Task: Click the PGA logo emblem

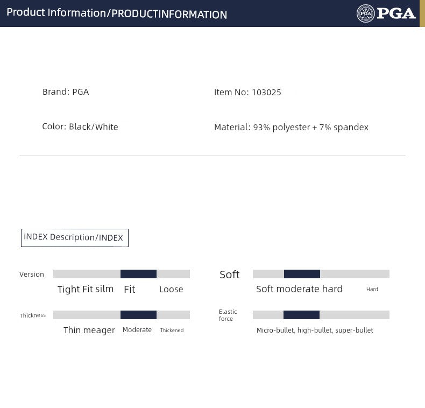Action: coord(366,13)
